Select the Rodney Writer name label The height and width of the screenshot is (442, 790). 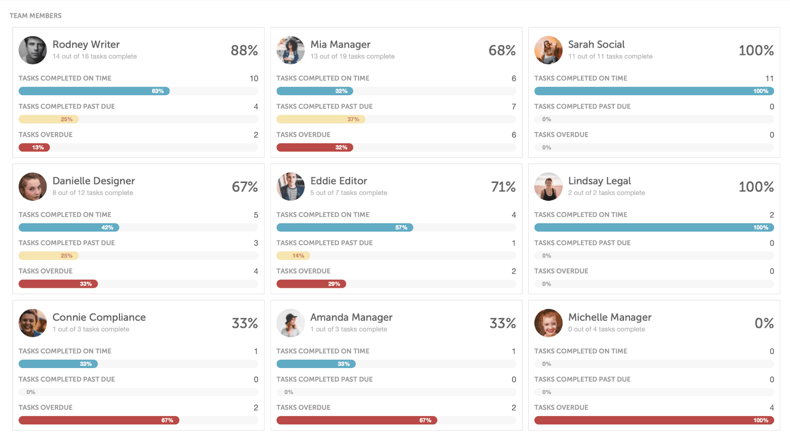point(86,44)
